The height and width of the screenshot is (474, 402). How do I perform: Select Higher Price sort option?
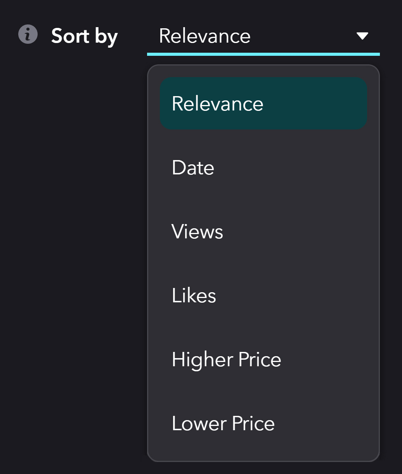click(x=263, y=359)
